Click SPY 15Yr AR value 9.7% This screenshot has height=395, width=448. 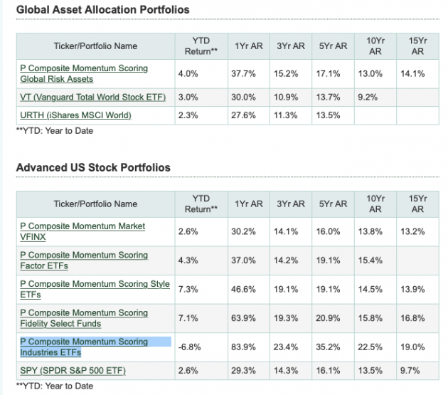(410, 371)
